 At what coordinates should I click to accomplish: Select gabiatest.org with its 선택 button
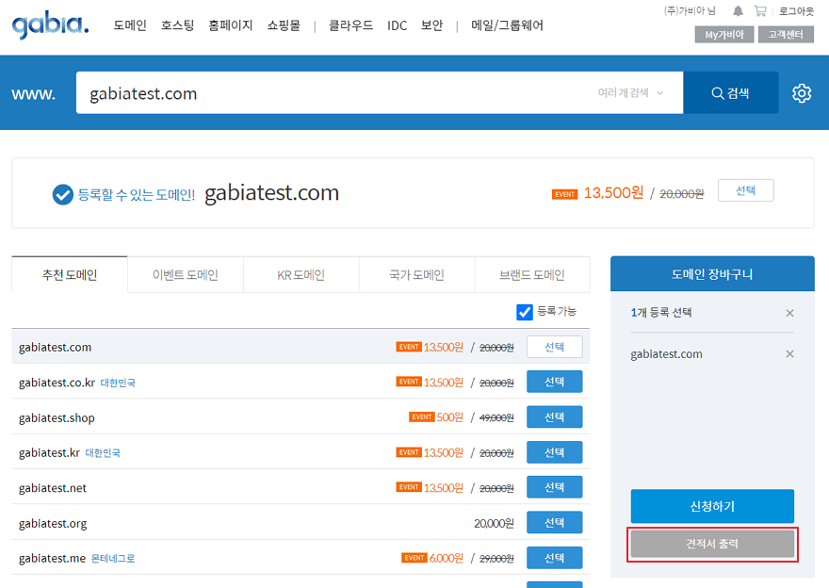[554, 522]
